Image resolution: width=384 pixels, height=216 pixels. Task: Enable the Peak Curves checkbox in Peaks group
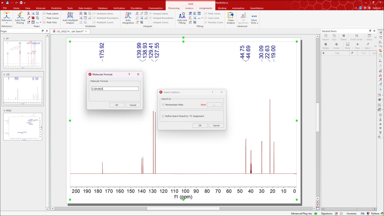[x=44, y=18]
